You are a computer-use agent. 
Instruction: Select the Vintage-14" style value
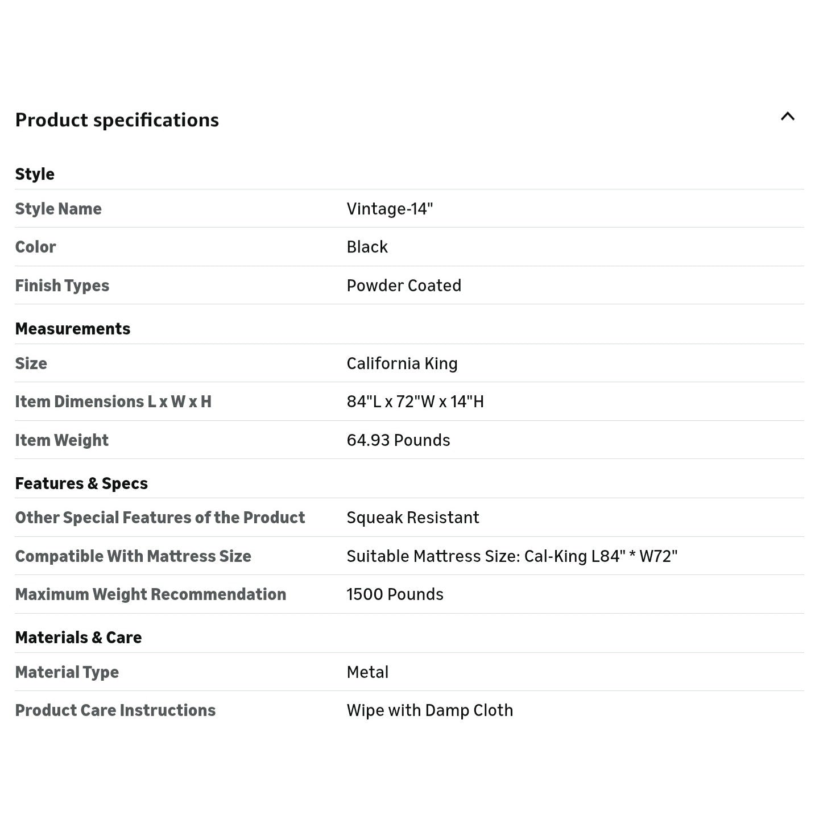(390, 209)
